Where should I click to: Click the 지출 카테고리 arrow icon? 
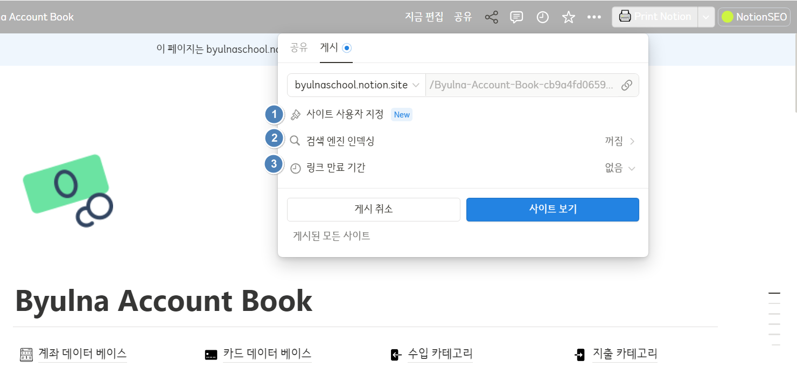(580, 355)
